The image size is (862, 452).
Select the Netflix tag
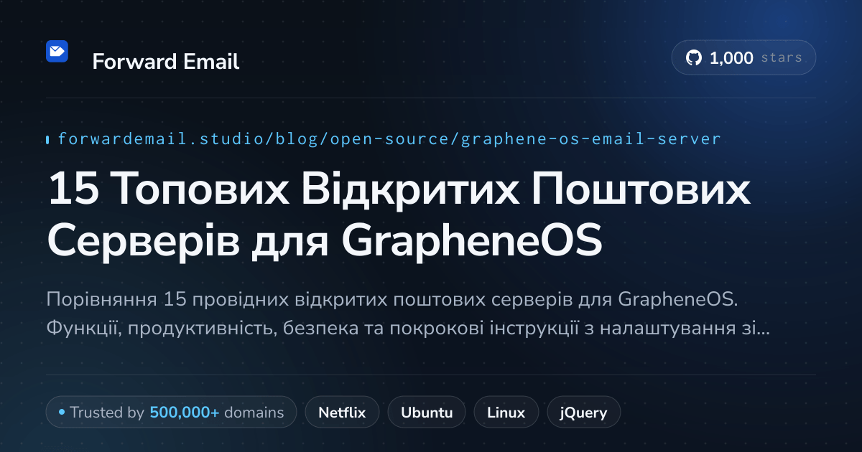[x=342, y=413]
